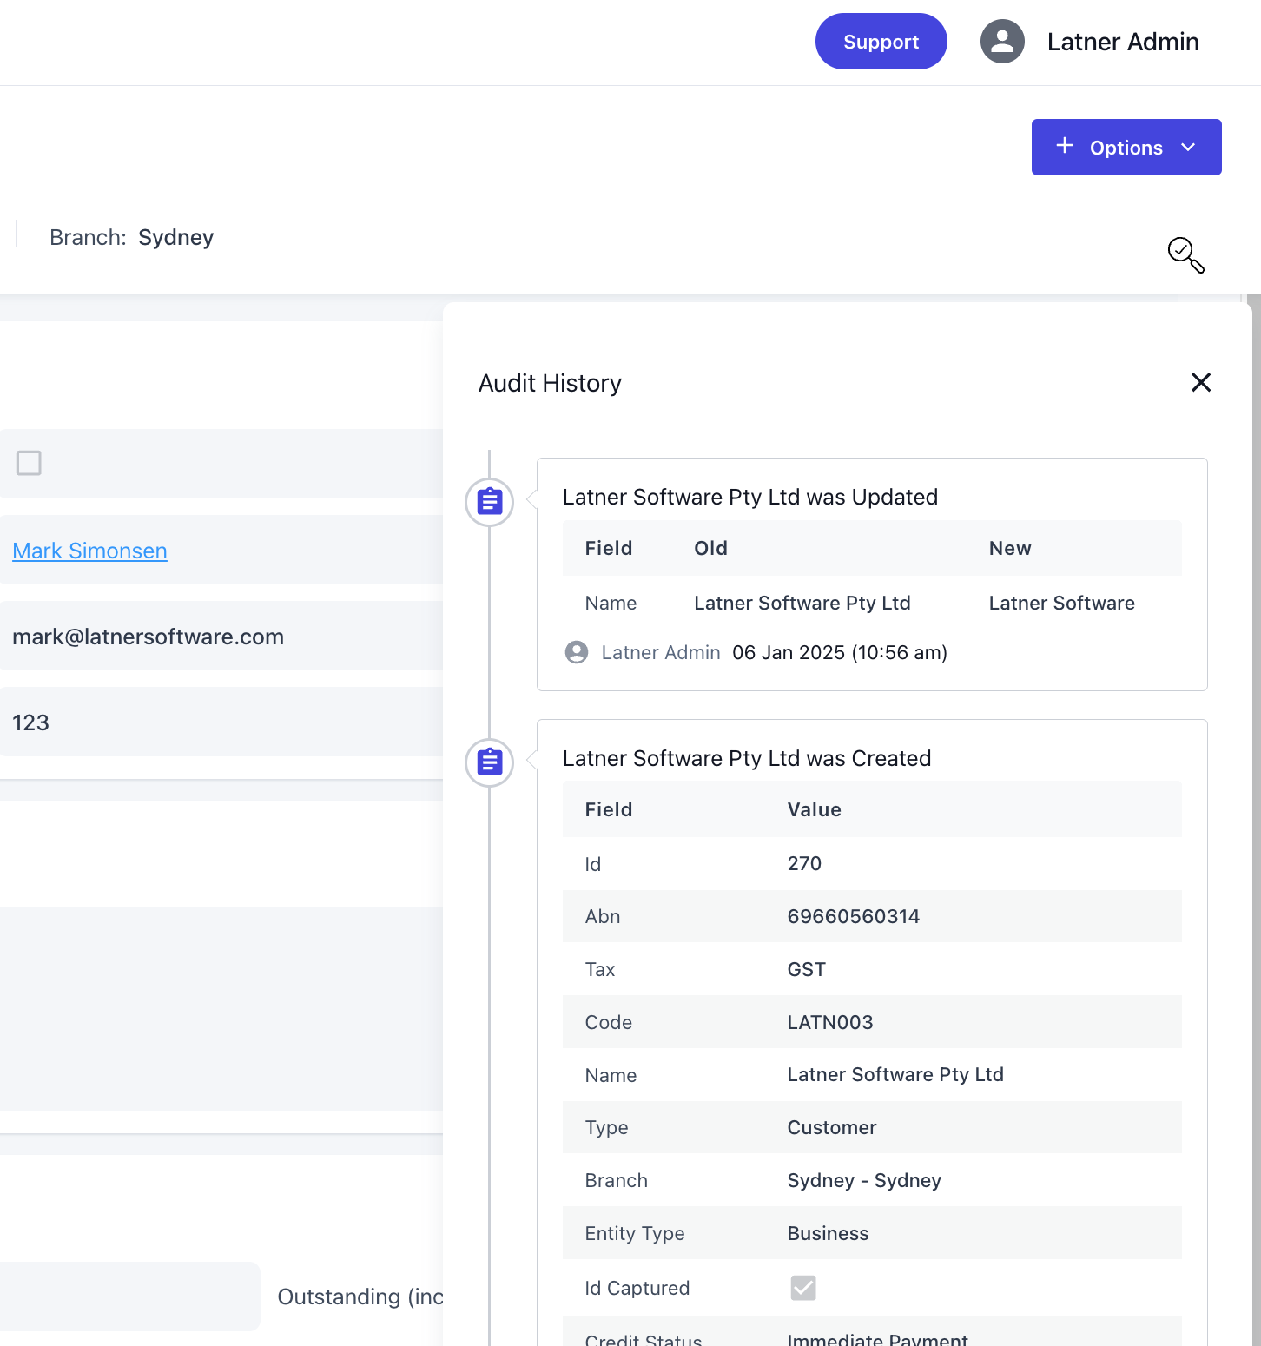Viewport: 1261px width, 1346px height.
Task: Expand the Options dropdown button
Action: pyautogui.click(x=1126, y=148)
